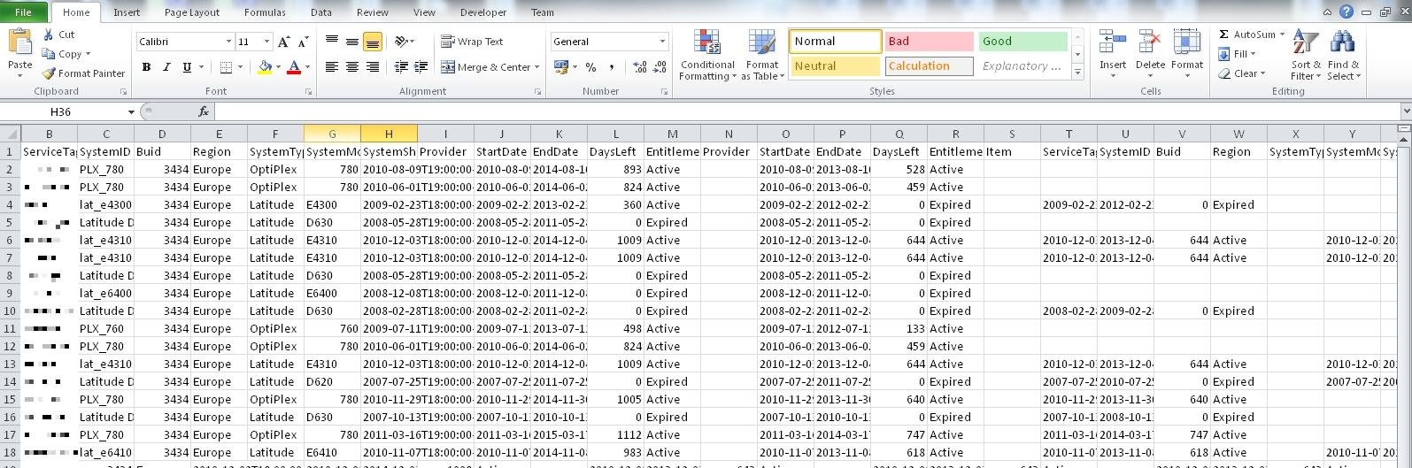Toggle Underline formatting

coord(187,67)
